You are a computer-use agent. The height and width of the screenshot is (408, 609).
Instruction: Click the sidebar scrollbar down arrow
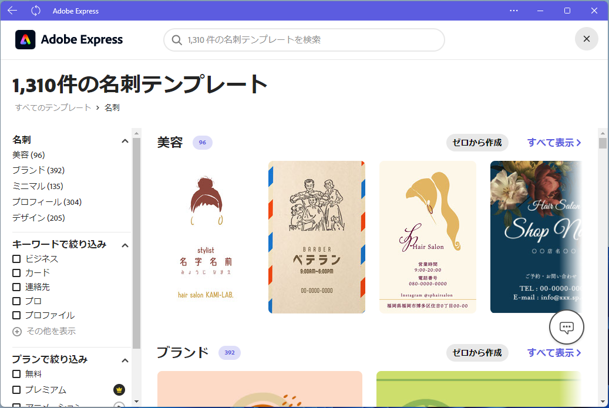point(136,402)
